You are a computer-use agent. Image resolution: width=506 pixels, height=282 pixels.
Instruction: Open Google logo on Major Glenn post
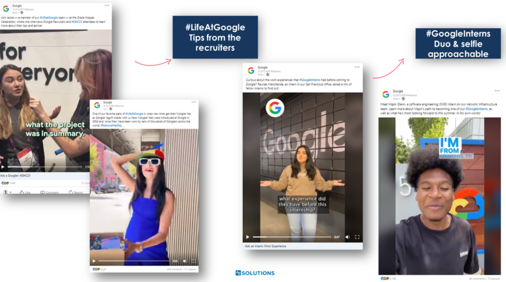(385, 94)
